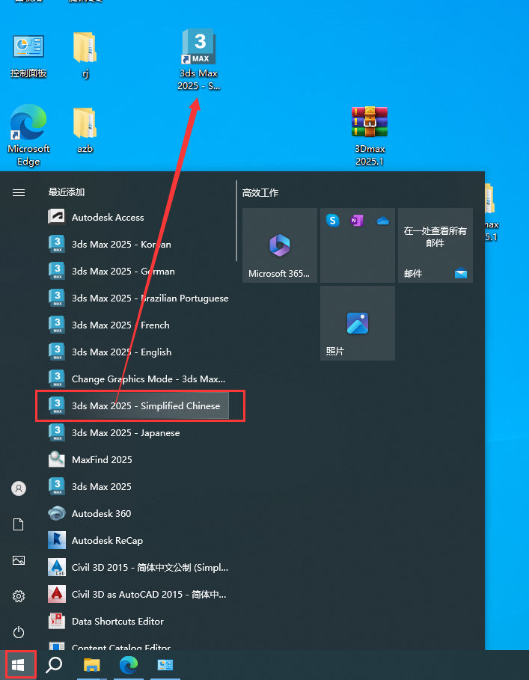This screenshot has height=680, width=529.
Task: Open the OneNote icon in the tile group
Action: point(357,221)
